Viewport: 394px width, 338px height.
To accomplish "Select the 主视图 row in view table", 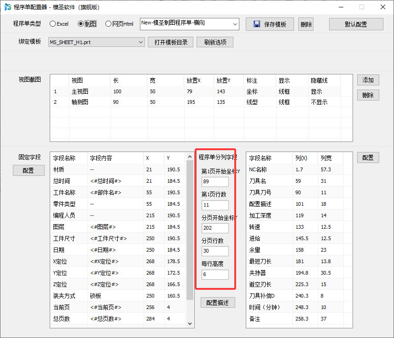I will click(x=201, y=91).
